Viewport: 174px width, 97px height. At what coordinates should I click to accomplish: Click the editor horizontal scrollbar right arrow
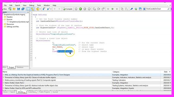click(x=170, y=68)
